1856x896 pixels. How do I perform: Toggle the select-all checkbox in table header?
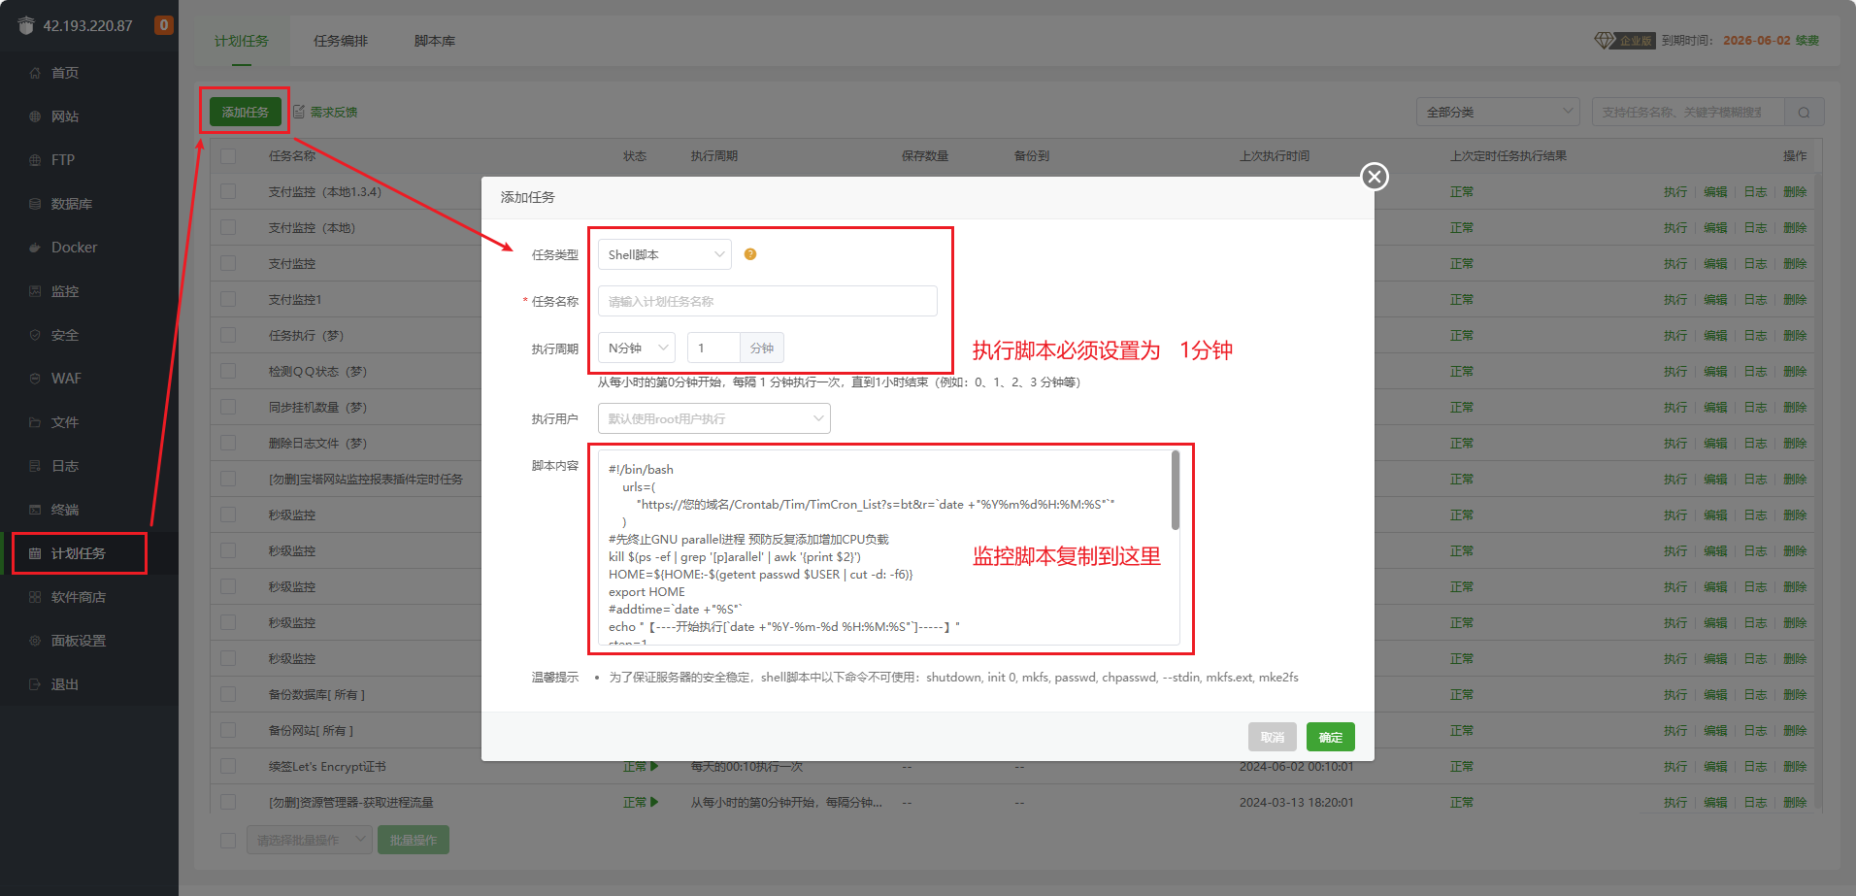point(228,156)
